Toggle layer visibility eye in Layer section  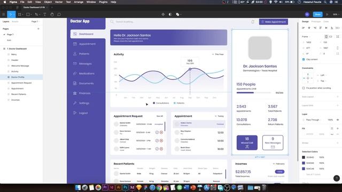pos(338,119)
